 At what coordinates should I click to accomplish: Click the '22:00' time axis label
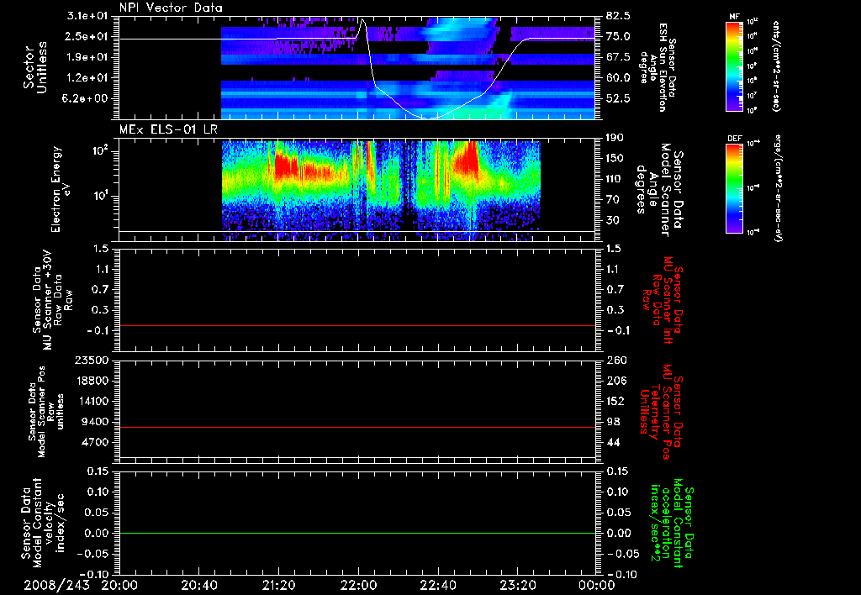point(358,585)
